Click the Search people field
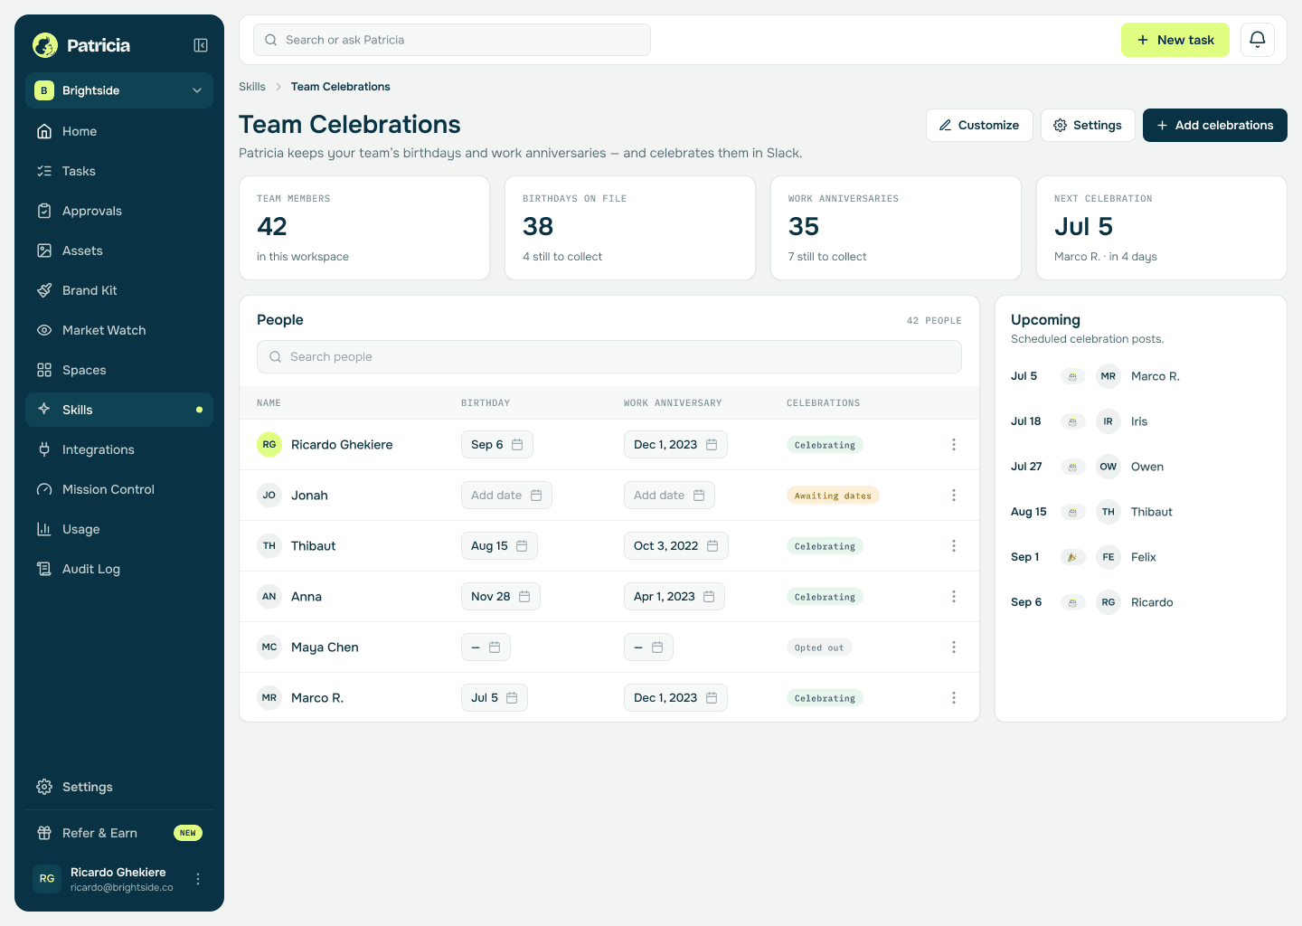 point(609,356)
